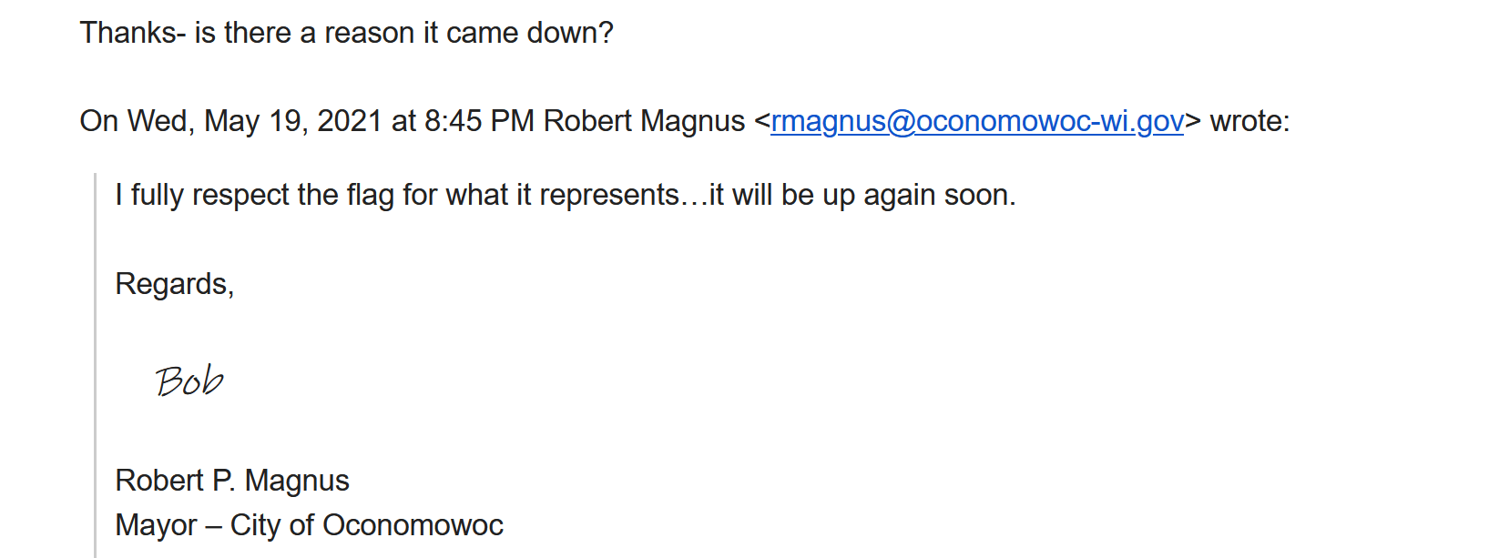Click "Robert P. Magnus" in the signature block

tap(232, 481)
